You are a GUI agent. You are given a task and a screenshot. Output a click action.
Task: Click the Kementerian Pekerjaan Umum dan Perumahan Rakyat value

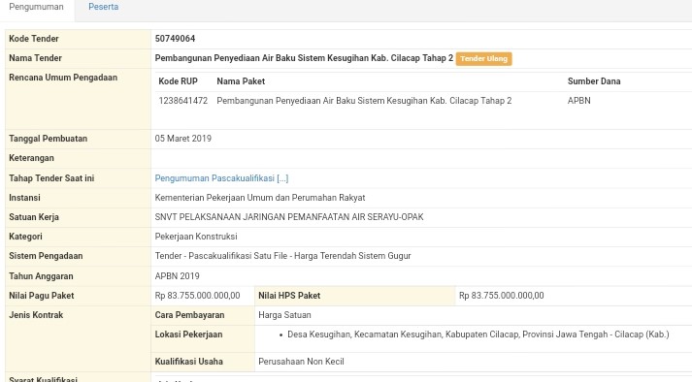260,198
